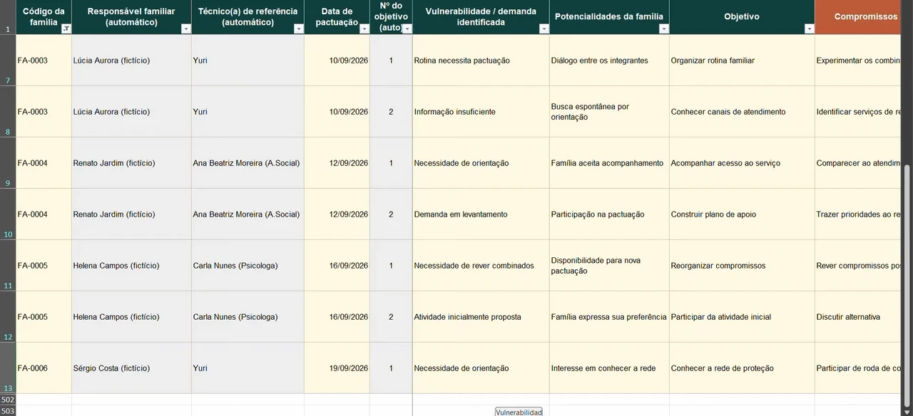Open the Objetivo column filter dropdown

pyautogui.click(x=810, y=29)
